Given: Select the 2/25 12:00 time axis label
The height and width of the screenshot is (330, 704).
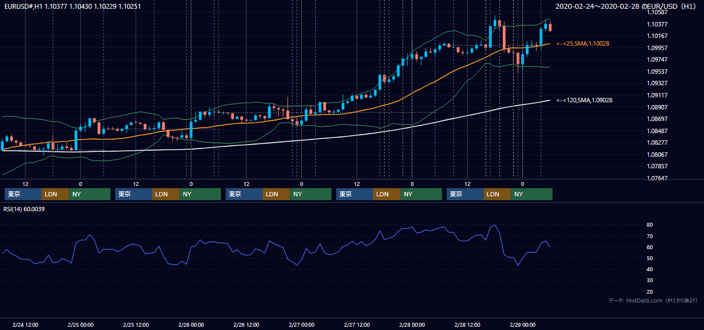Looking at the screenshot, I should (136, 324).
